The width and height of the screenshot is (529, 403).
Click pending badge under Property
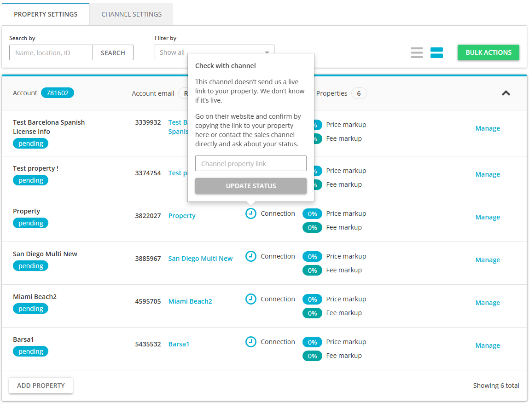click(31, 223)
